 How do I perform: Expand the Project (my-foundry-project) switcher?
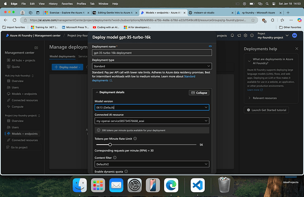[39, 116]
